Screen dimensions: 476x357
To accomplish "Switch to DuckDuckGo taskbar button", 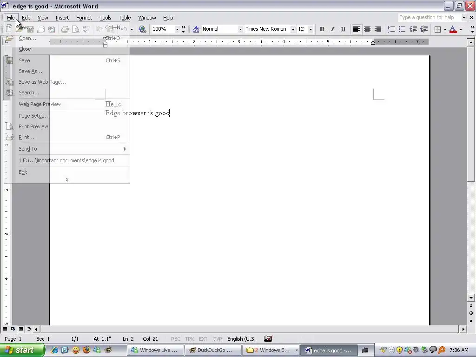I will 212,350.
